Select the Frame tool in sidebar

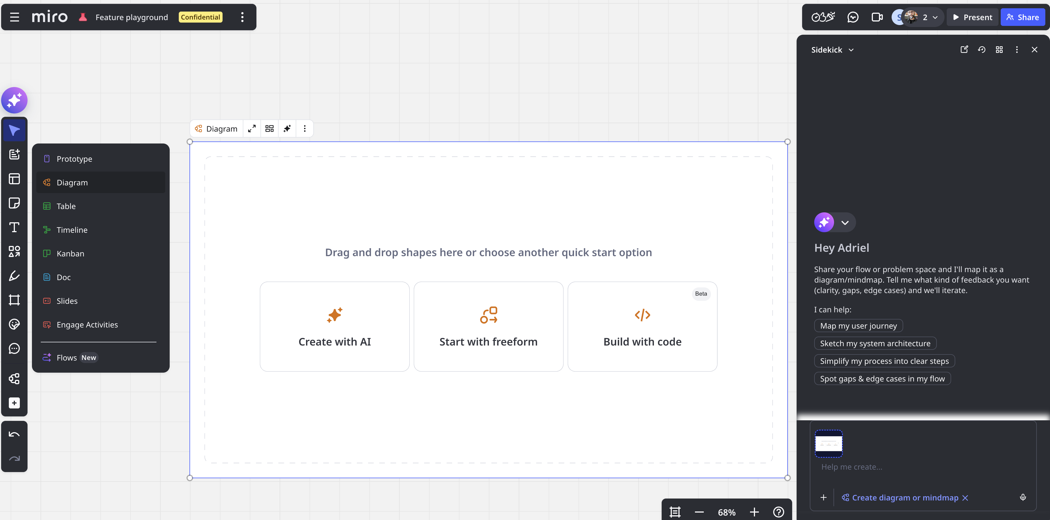coord(14,300)
